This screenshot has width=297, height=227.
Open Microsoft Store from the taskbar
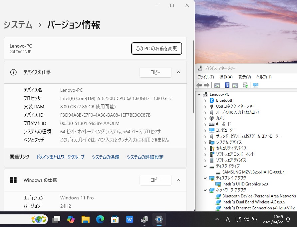[x=115, y=219]
